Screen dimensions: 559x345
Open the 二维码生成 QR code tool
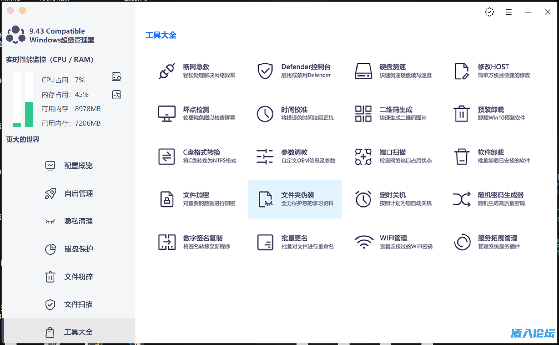point(363,114)
